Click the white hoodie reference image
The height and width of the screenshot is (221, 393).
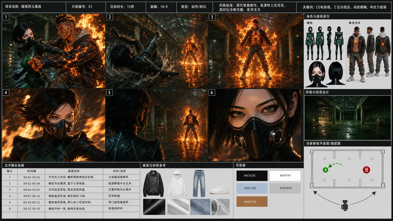[x=177, y=183]
